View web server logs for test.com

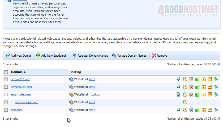pyautogui.click(x=210, y=110)
